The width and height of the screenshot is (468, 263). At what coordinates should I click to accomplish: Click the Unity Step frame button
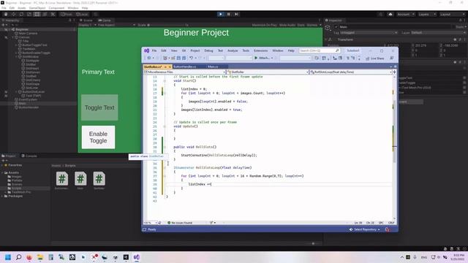tap(237, 14)
